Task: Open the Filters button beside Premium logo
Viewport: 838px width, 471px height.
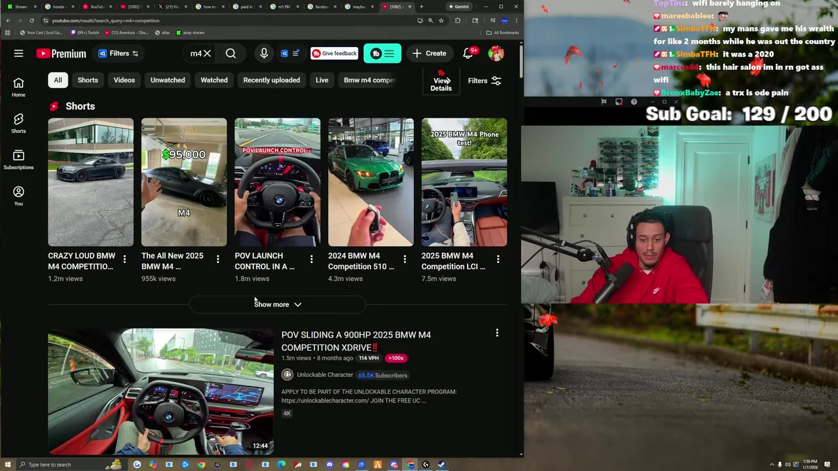Action: (118, 54)
